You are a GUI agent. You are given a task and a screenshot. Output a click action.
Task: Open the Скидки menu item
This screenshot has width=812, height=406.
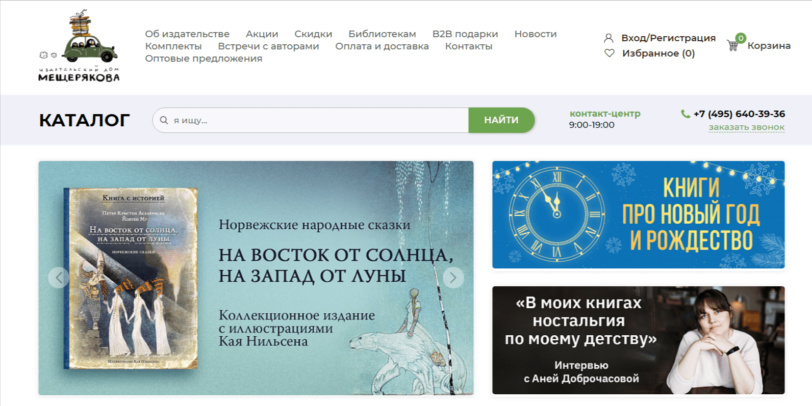tap(313, 34)
